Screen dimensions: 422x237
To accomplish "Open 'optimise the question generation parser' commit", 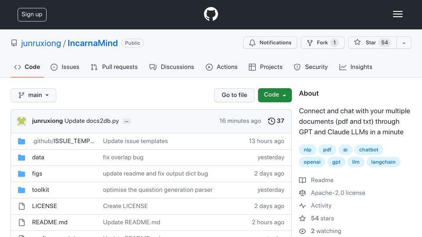I will coord(158,190).
